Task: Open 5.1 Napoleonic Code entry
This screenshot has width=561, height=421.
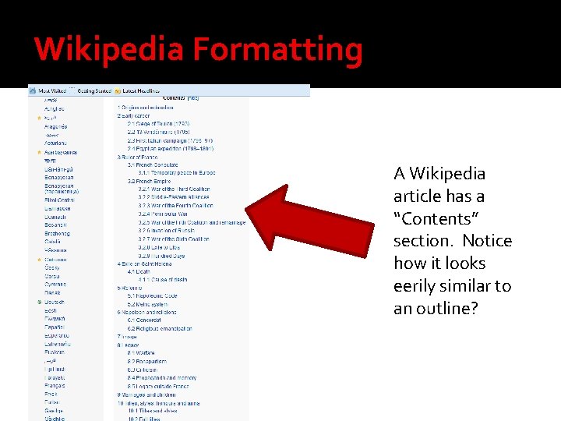Action: pyautogui.click(x=152, y=295)
